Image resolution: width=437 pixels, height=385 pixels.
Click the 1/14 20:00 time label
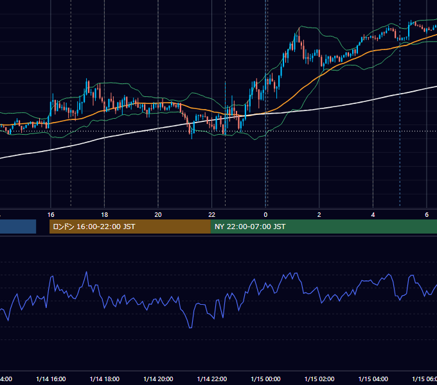tap(158, 379)
